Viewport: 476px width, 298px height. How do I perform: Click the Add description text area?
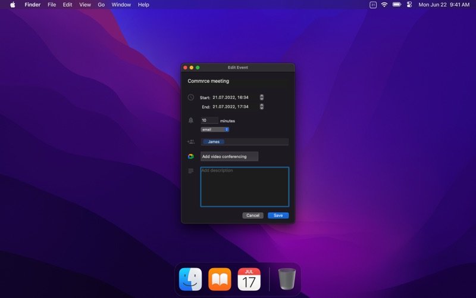click(x=245, y=187)
